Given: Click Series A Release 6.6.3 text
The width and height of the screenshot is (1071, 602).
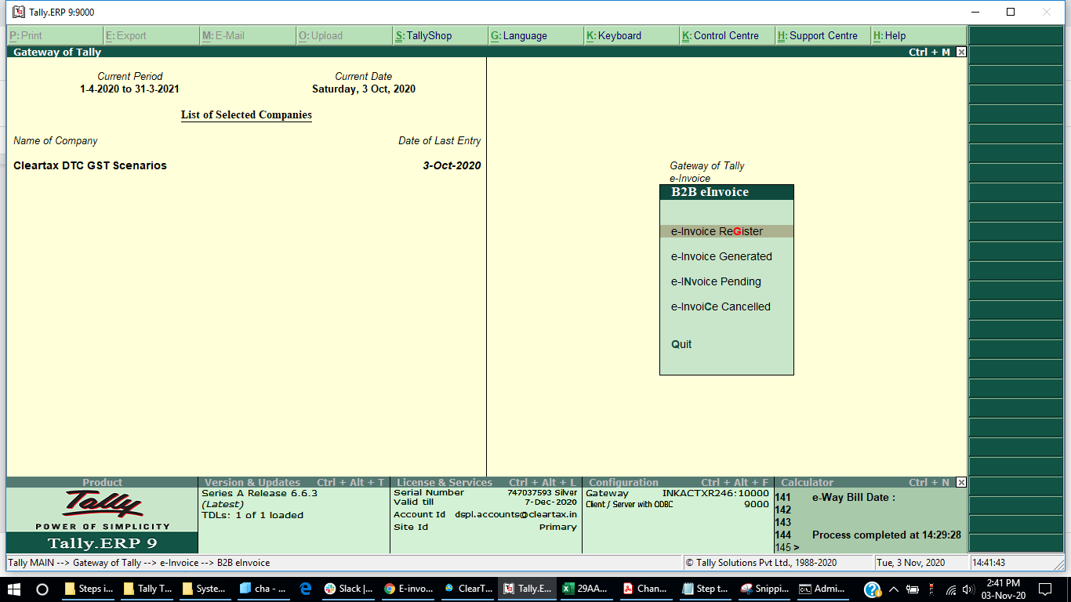Looking at the screenshot, I should tap(260, 493).
